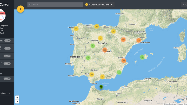Expand the sidebar category with 27 count

point(8,40)
